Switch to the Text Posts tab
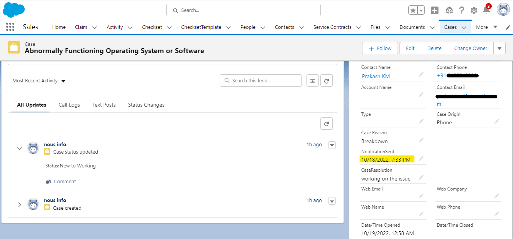The width and height of the screenshot is (513, 239). click(104, 105)
